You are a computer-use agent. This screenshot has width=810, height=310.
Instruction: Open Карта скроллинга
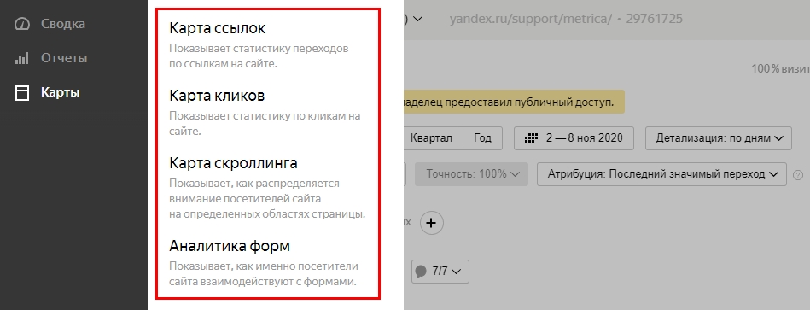click(234, 163)
